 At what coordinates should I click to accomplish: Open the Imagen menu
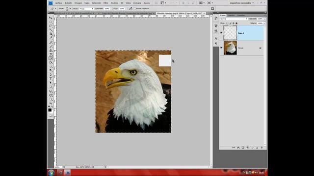[78, 3]
